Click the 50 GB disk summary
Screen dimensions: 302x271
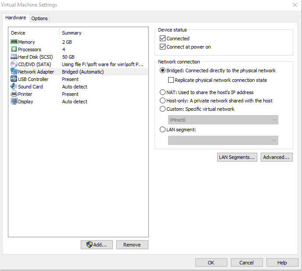tap(68, 57)
